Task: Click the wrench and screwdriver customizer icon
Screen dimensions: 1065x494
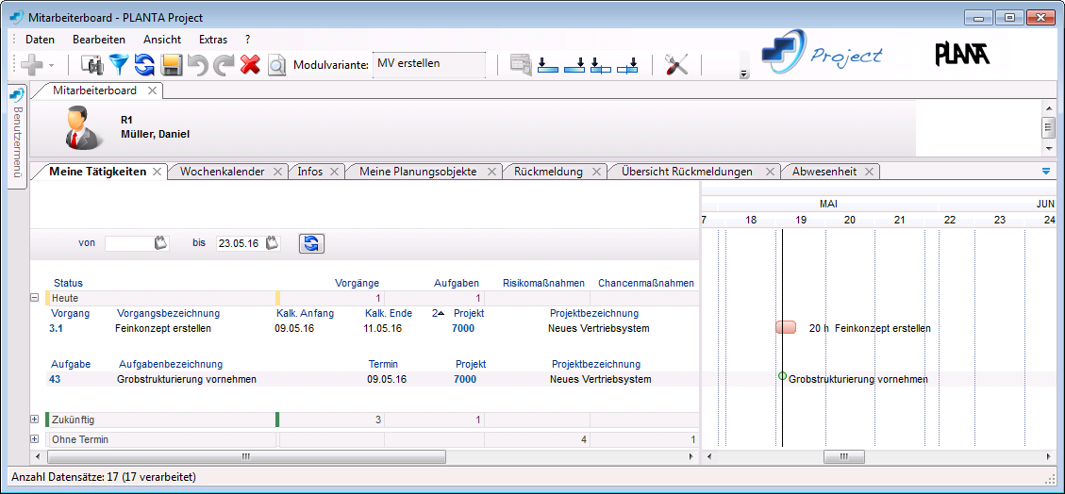Action: tap(676, 64)
